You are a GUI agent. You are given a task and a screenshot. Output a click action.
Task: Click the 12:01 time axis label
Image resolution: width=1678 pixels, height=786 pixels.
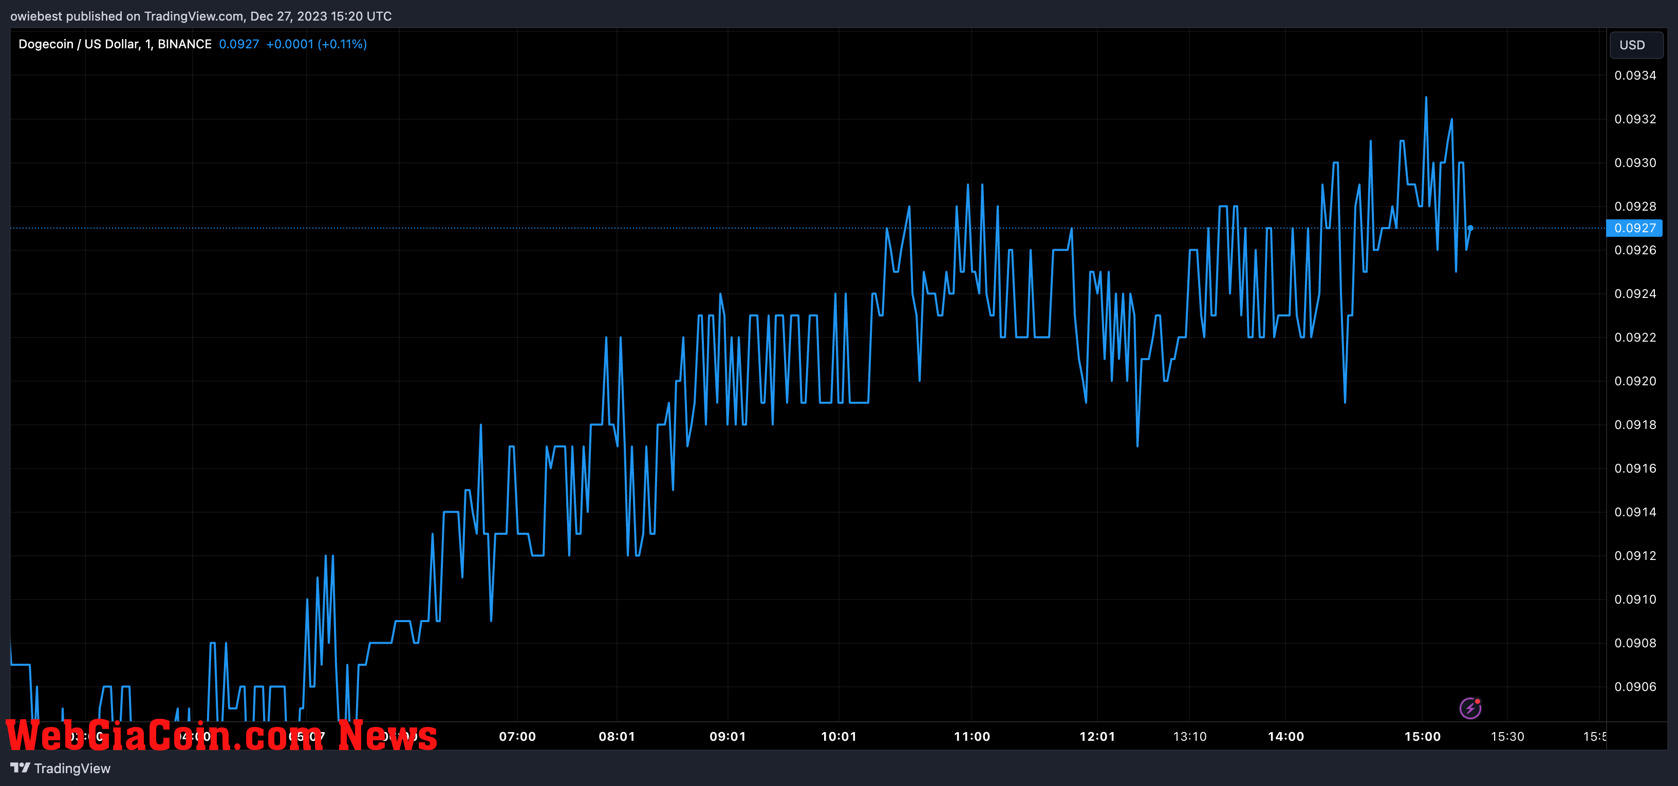[1097, 737]
